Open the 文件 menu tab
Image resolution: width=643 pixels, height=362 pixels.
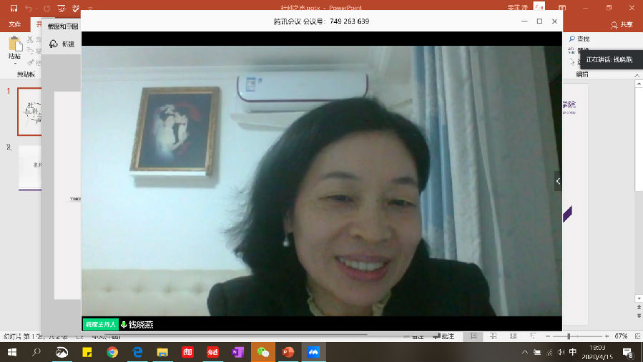click(15, 24)
